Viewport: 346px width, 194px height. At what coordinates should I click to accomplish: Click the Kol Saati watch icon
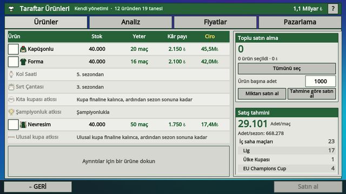point(11,74)
